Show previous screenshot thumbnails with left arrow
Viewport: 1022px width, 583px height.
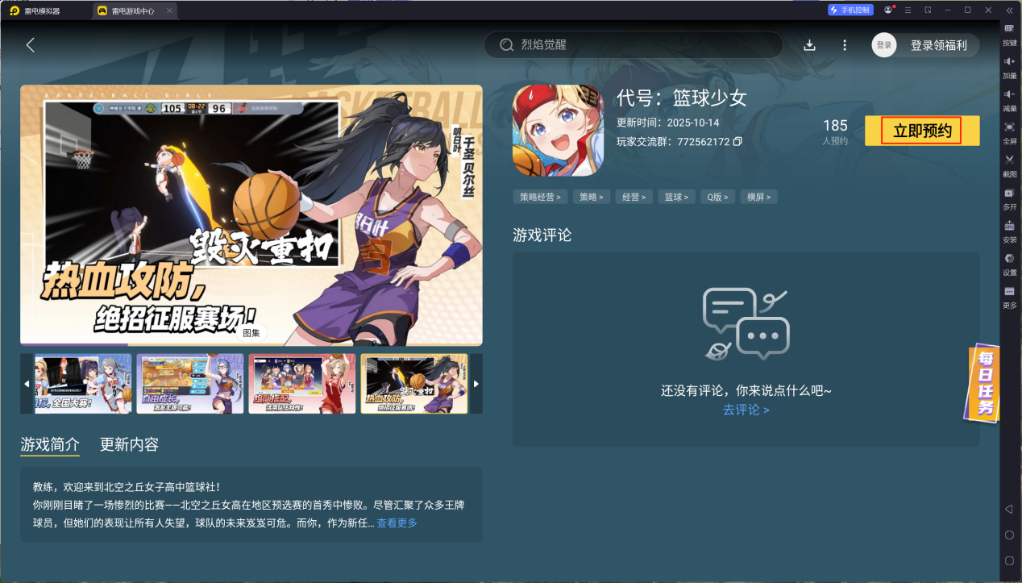[27, 384]
